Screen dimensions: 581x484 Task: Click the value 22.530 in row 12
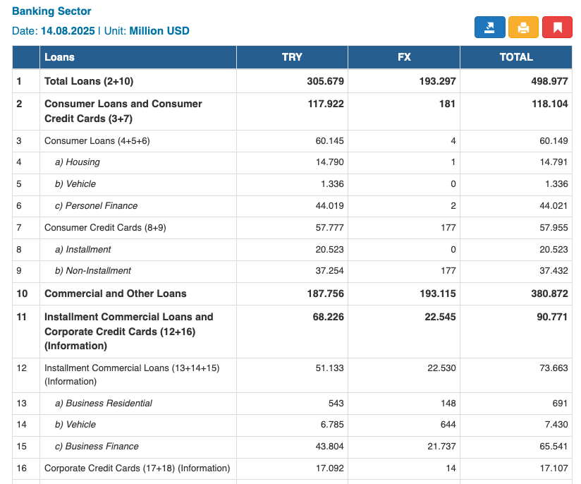tap(441, 368)
